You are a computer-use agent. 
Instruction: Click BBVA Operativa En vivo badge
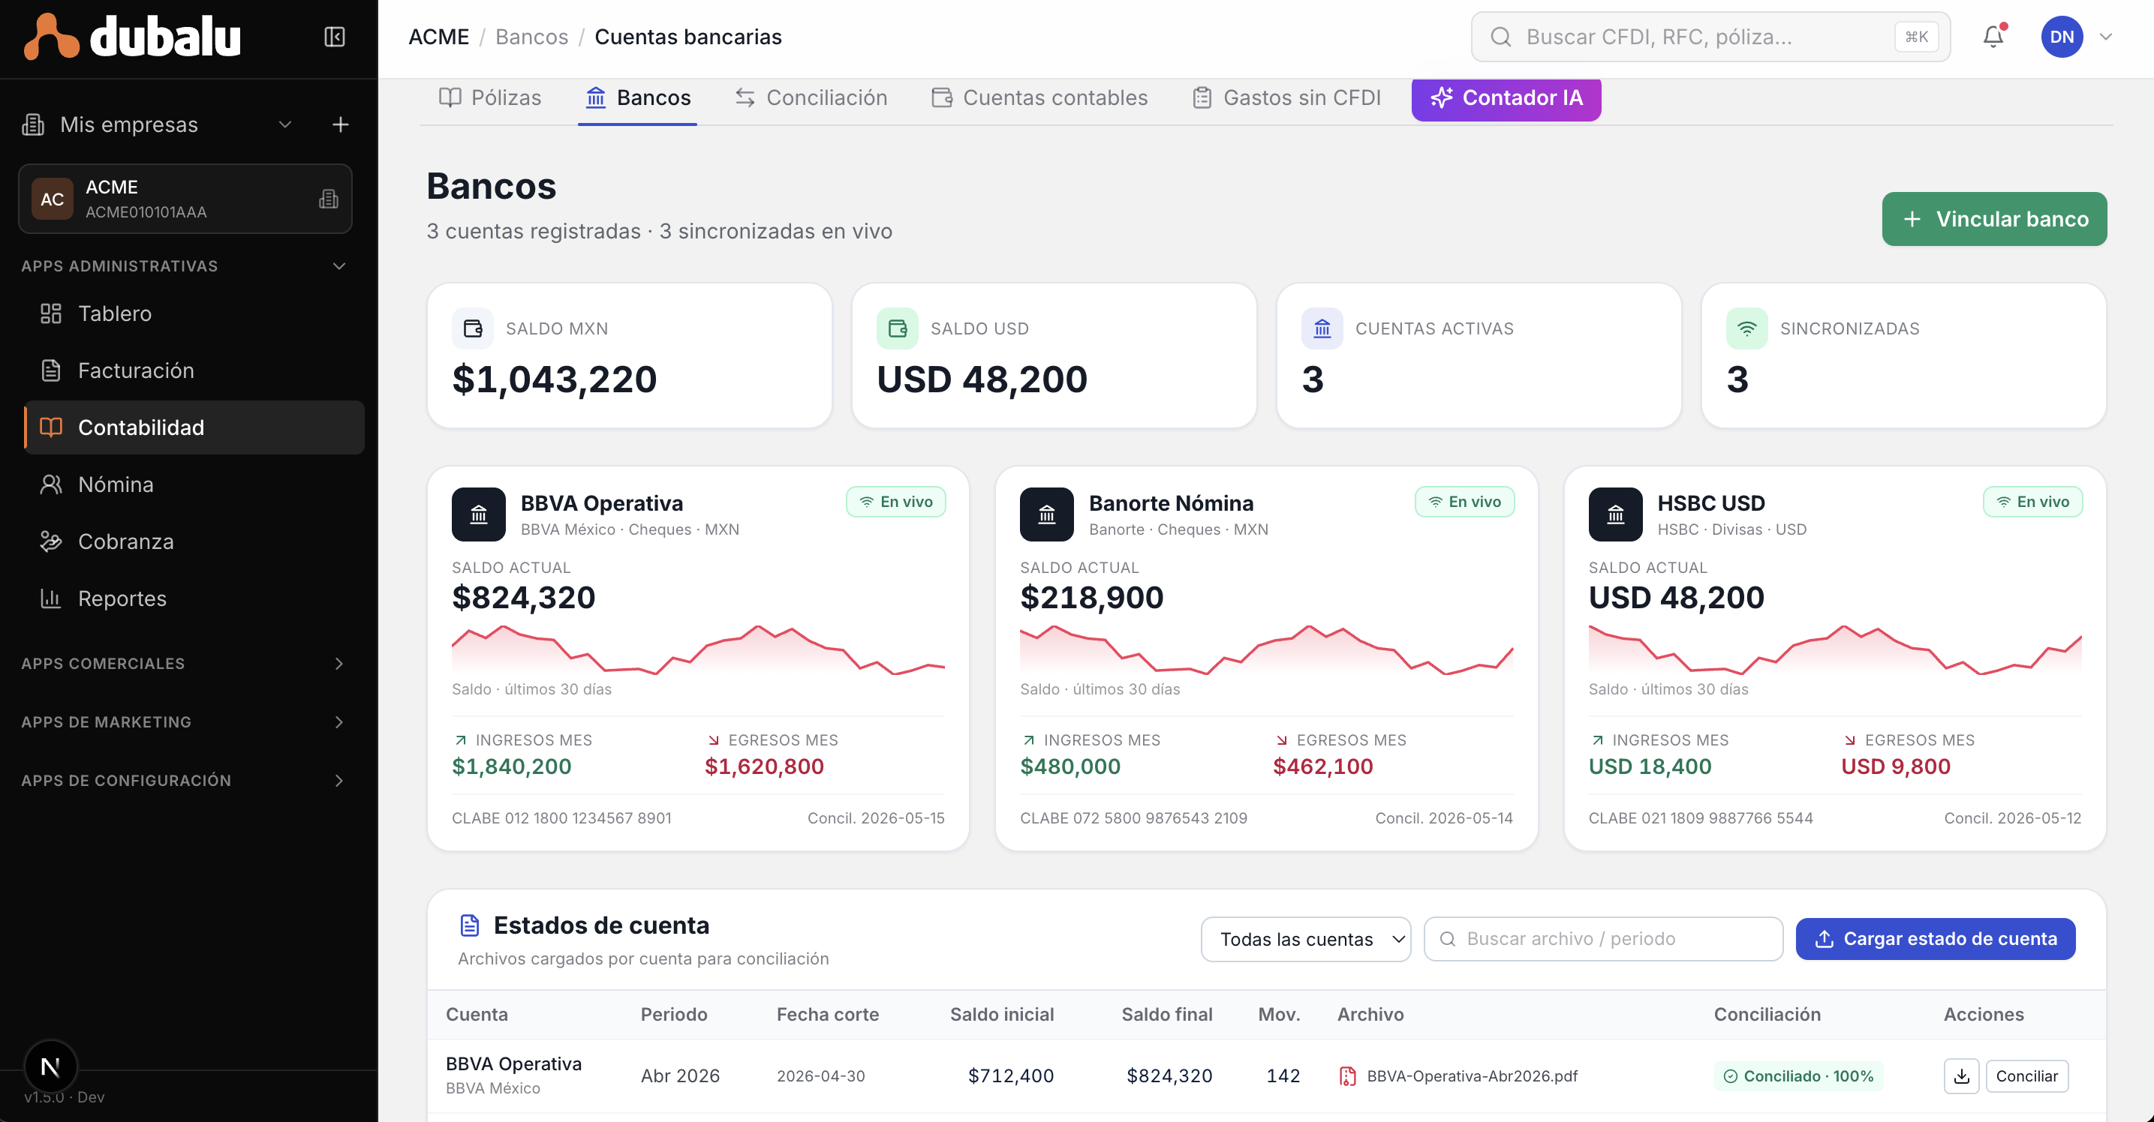pyautogui.click(x=895, y=502)
